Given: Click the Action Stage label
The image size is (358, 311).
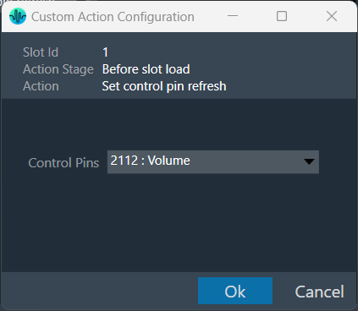Looking at the screenshot, I should [58, 69].
